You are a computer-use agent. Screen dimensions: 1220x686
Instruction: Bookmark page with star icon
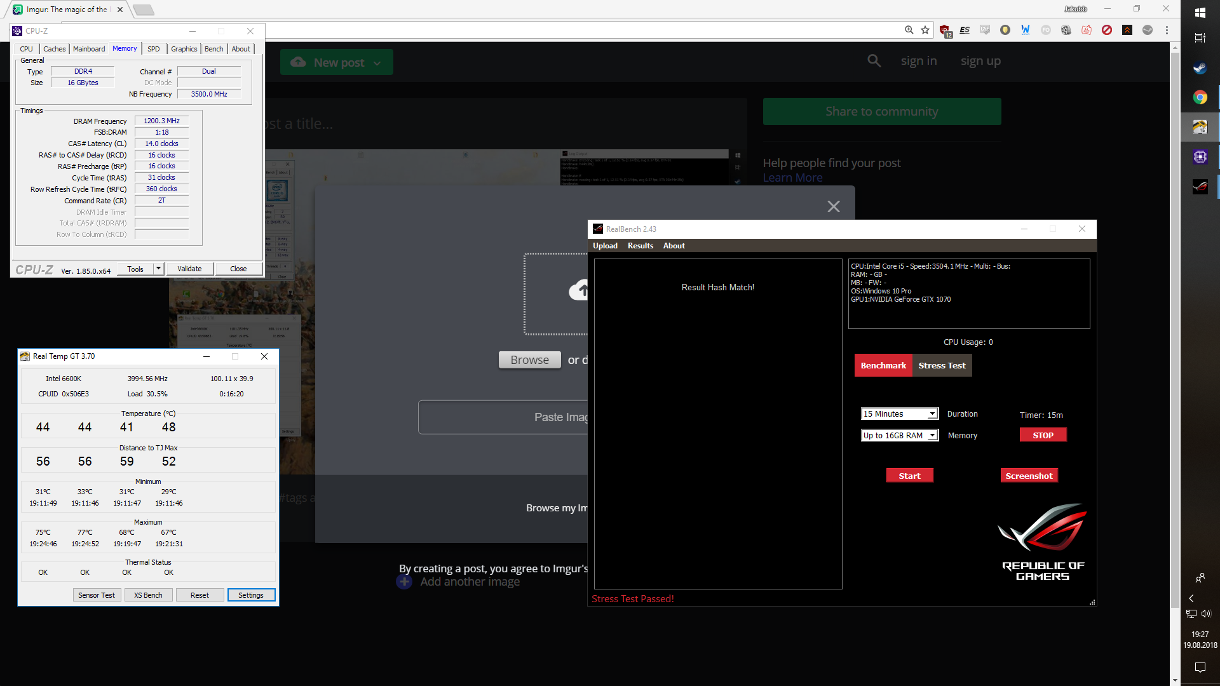click(925, 30)
